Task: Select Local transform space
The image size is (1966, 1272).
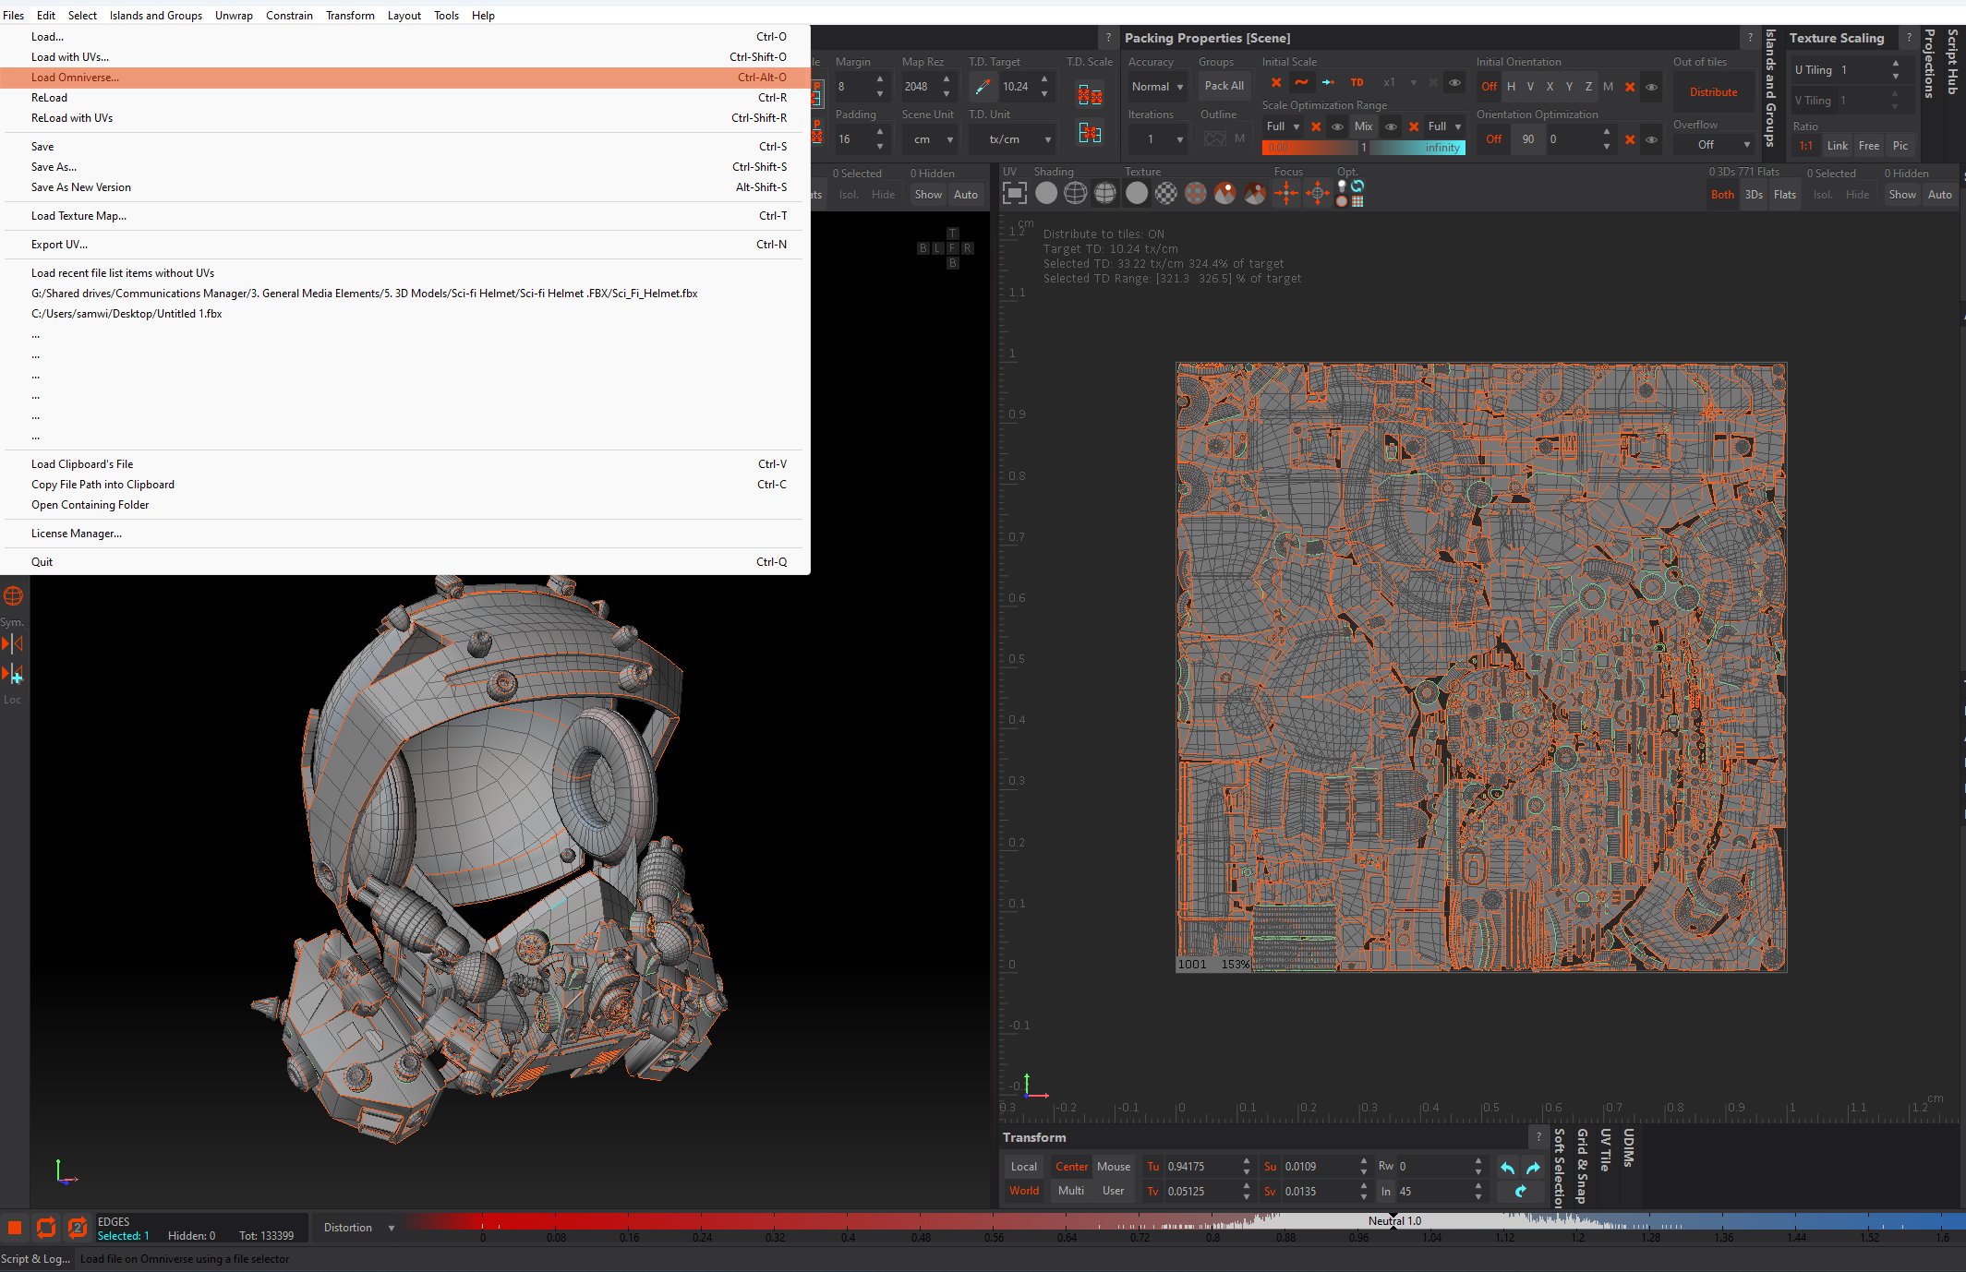Action: point(1024,1167)
